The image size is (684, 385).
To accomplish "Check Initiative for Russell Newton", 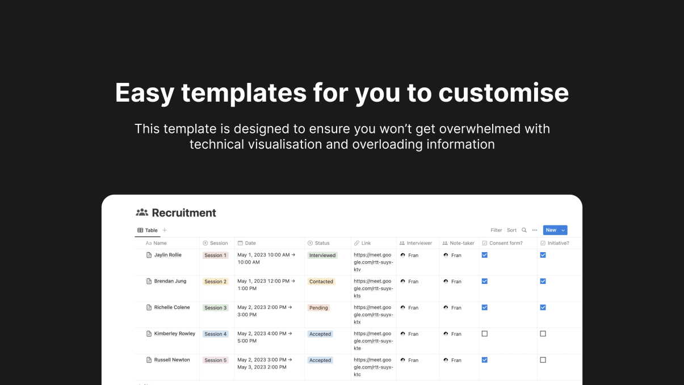I will 543,359.
